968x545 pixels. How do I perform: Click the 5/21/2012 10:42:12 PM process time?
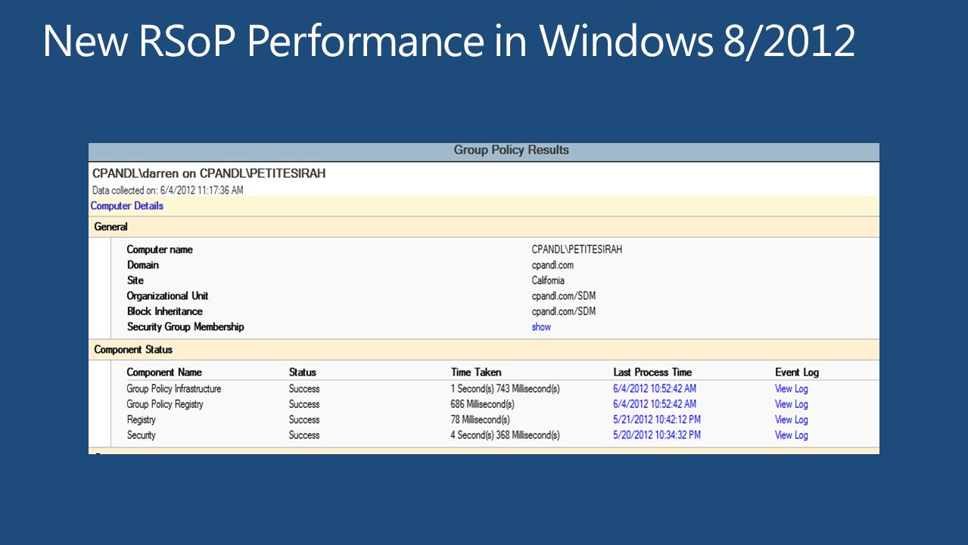coord(657,419)
